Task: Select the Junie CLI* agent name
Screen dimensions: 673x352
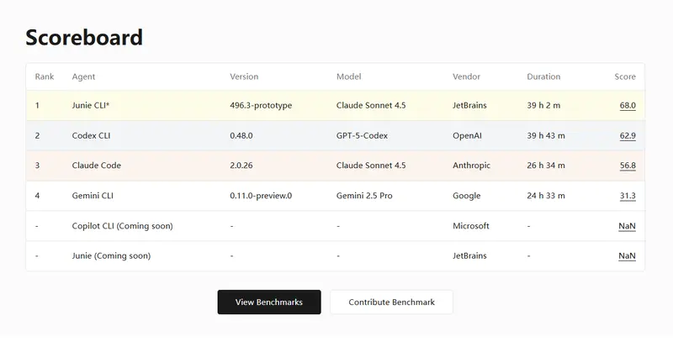Action: click(x=91, y=106)
